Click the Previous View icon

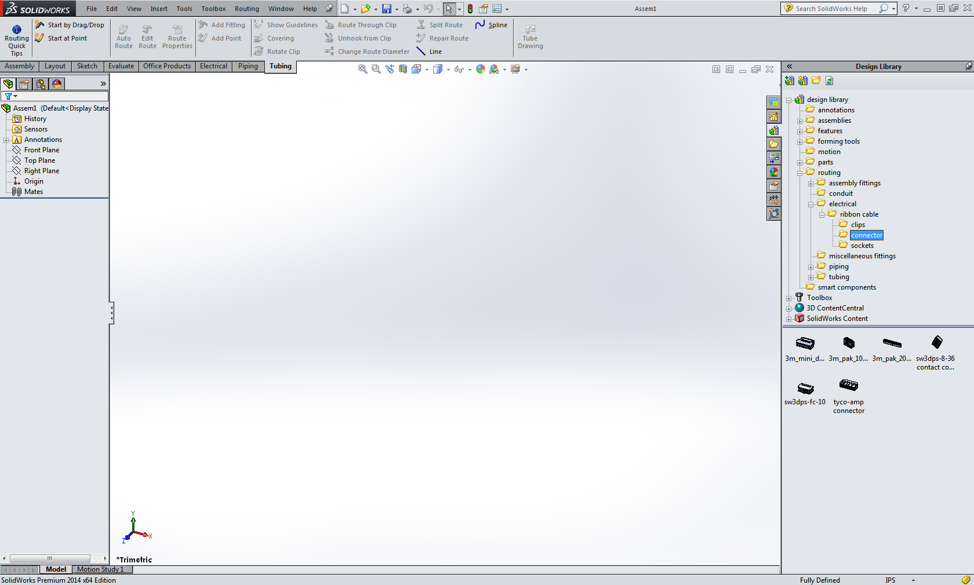[x=389, y=69]
